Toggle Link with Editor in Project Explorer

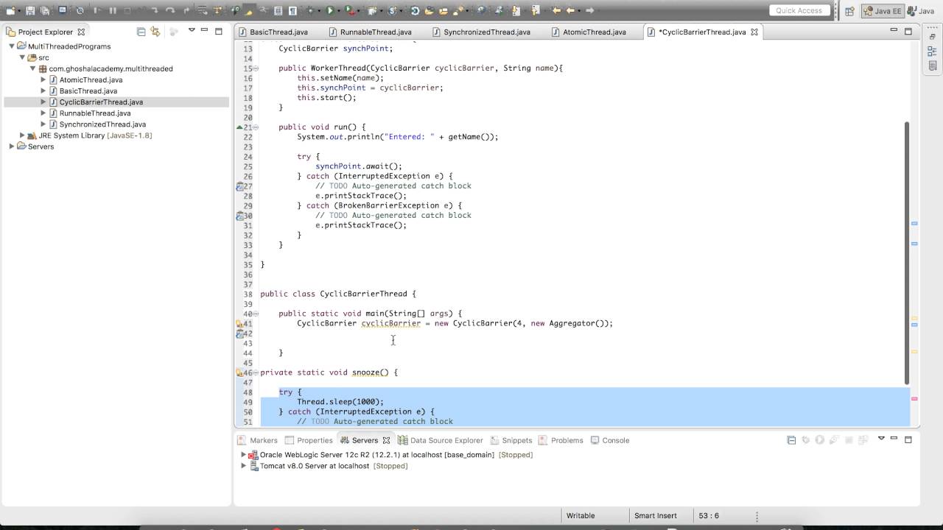click(155, 32)
